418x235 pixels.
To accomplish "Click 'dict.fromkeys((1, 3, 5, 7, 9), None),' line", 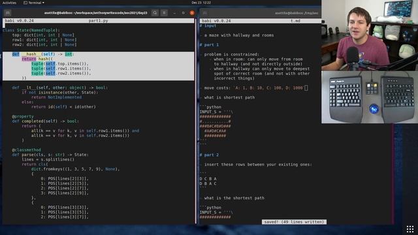I will 76,169.
